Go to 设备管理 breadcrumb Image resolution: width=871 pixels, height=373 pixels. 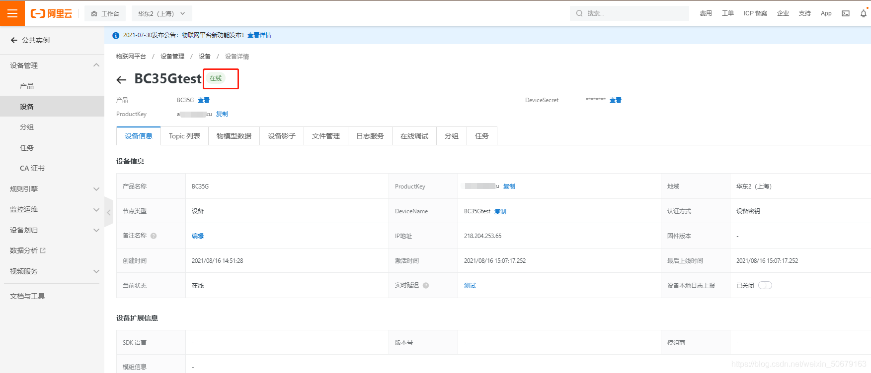[172, 57]
